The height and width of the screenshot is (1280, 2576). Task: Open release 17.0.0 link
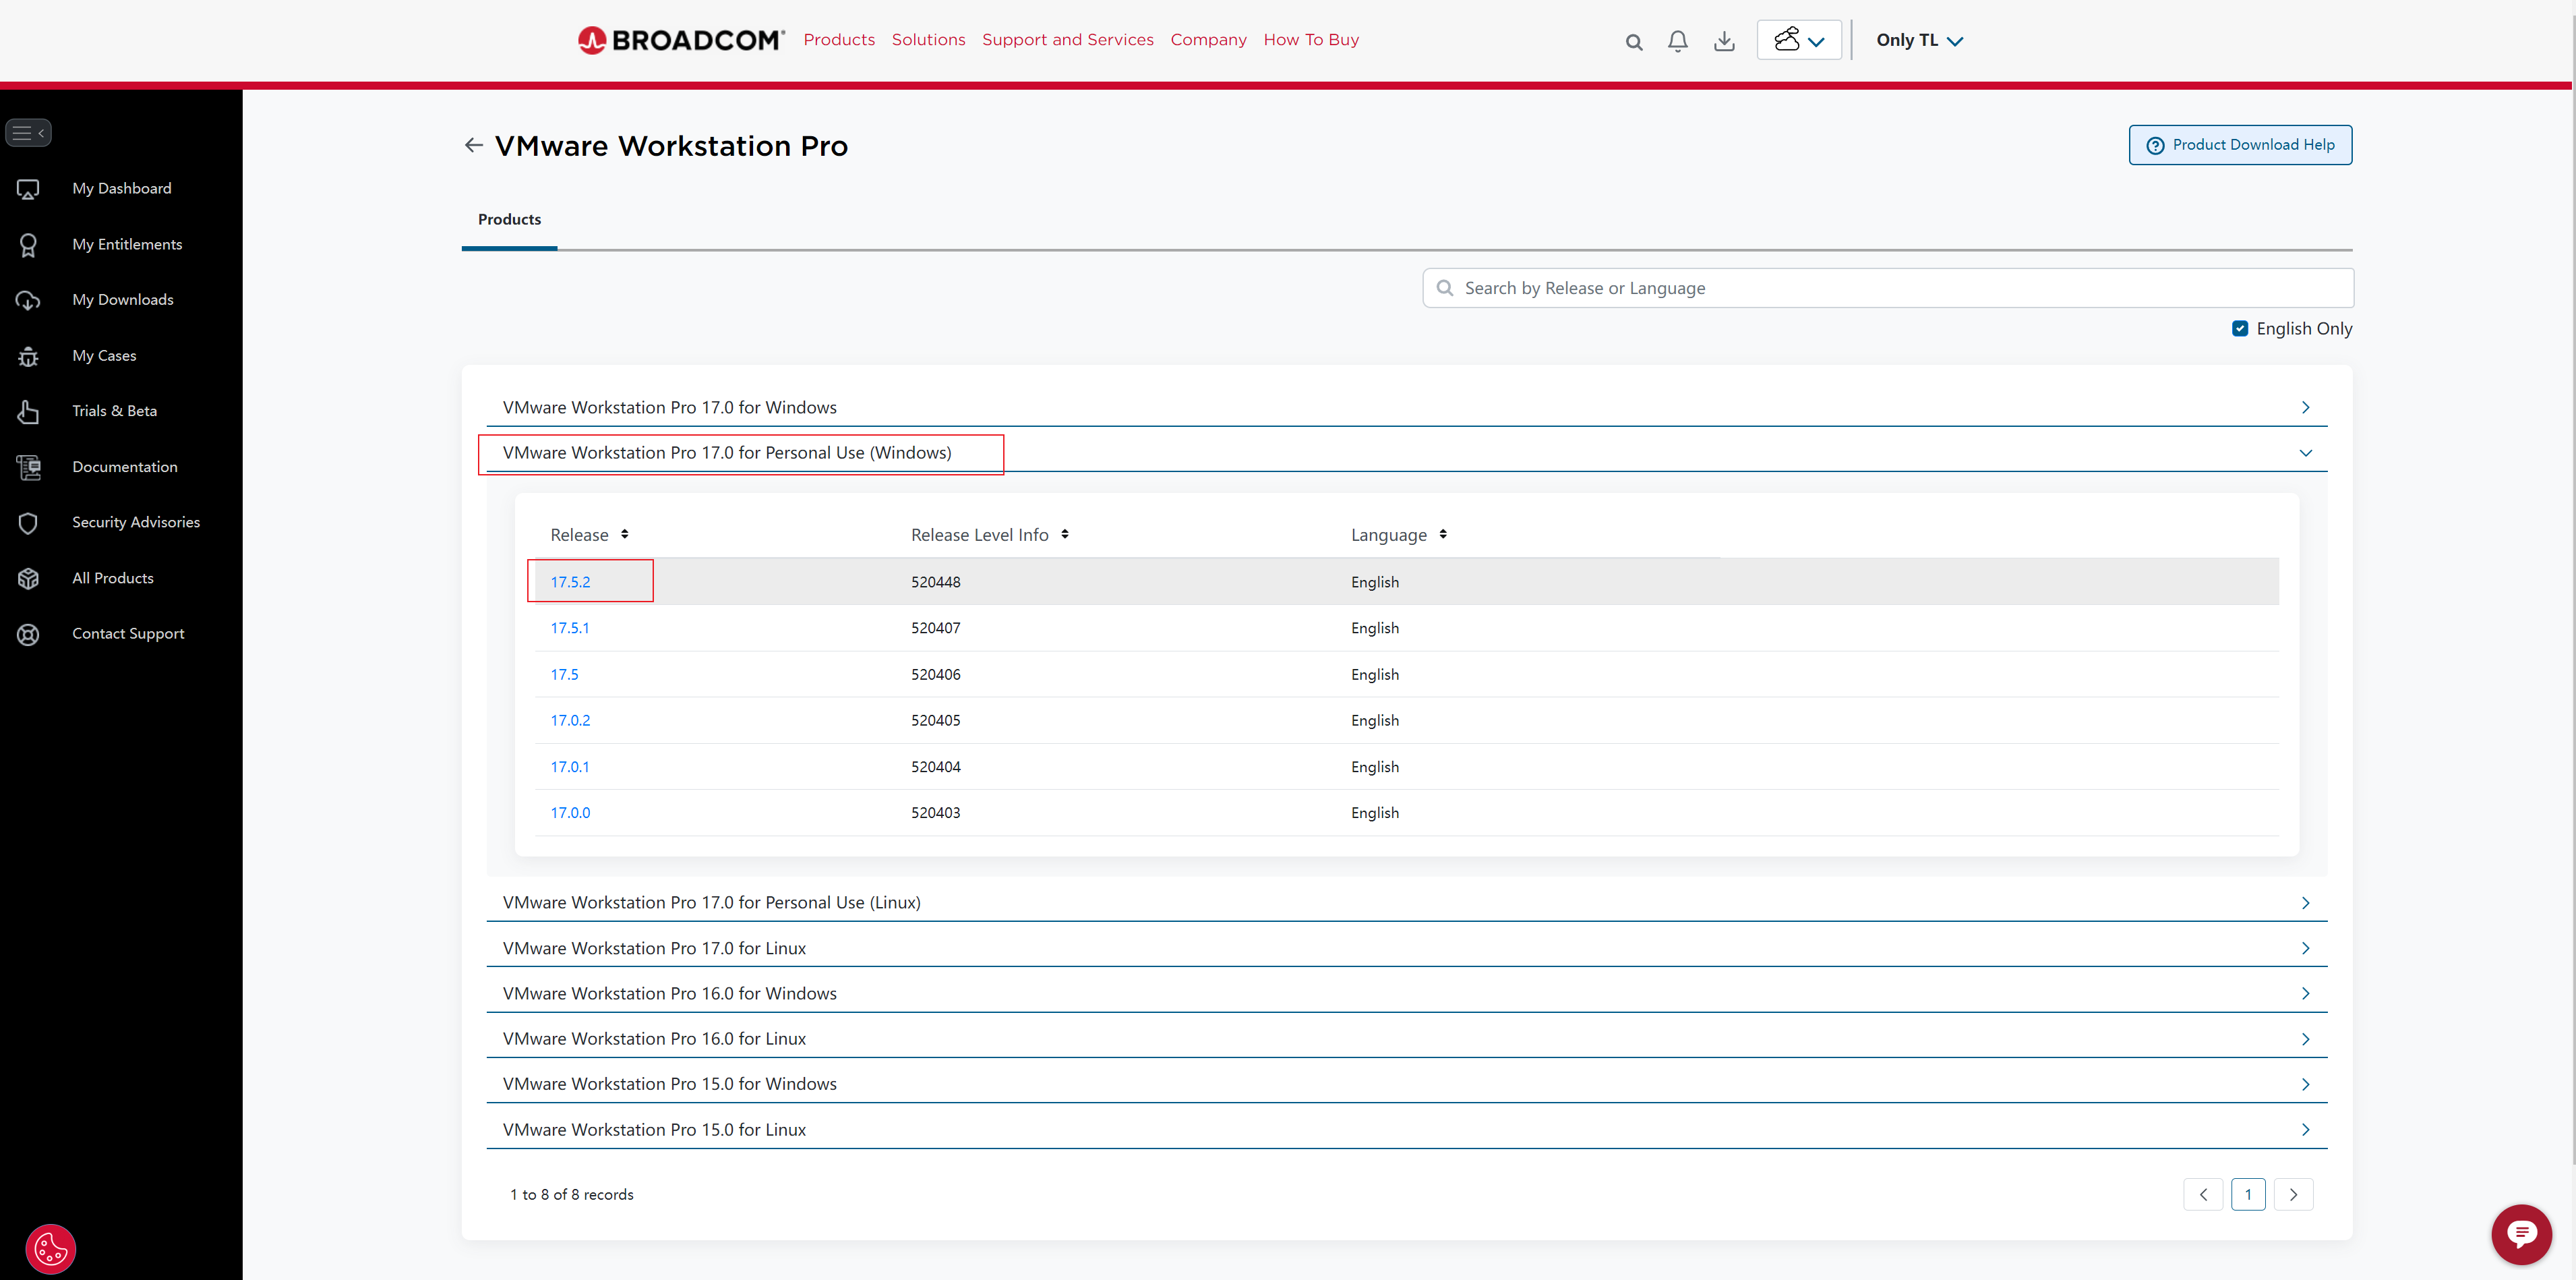(570, 813)
